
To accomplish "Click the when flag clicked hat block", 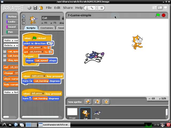I will [37, 38].
